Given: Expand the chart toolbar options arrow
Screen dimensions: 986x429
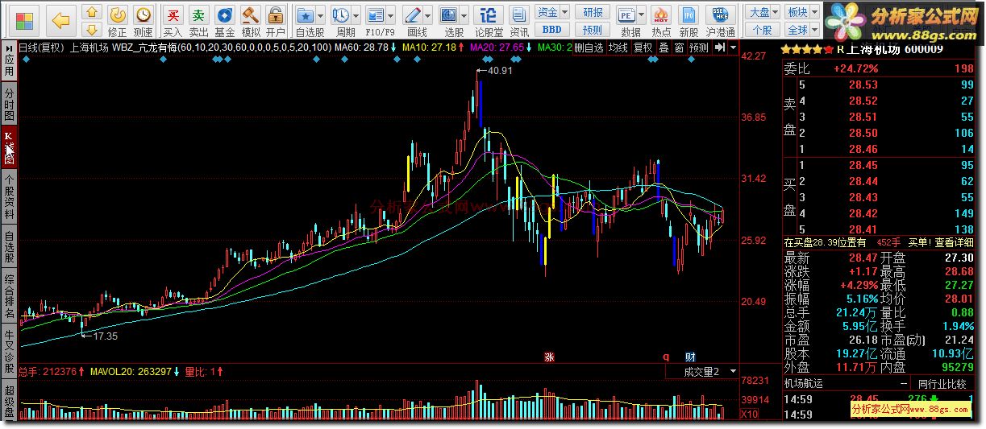Looking at the screenshot, I should pos(733,47).
